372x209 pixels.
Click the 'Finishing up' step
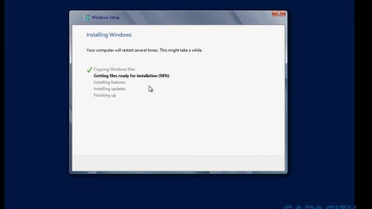(x=105, y=95)
